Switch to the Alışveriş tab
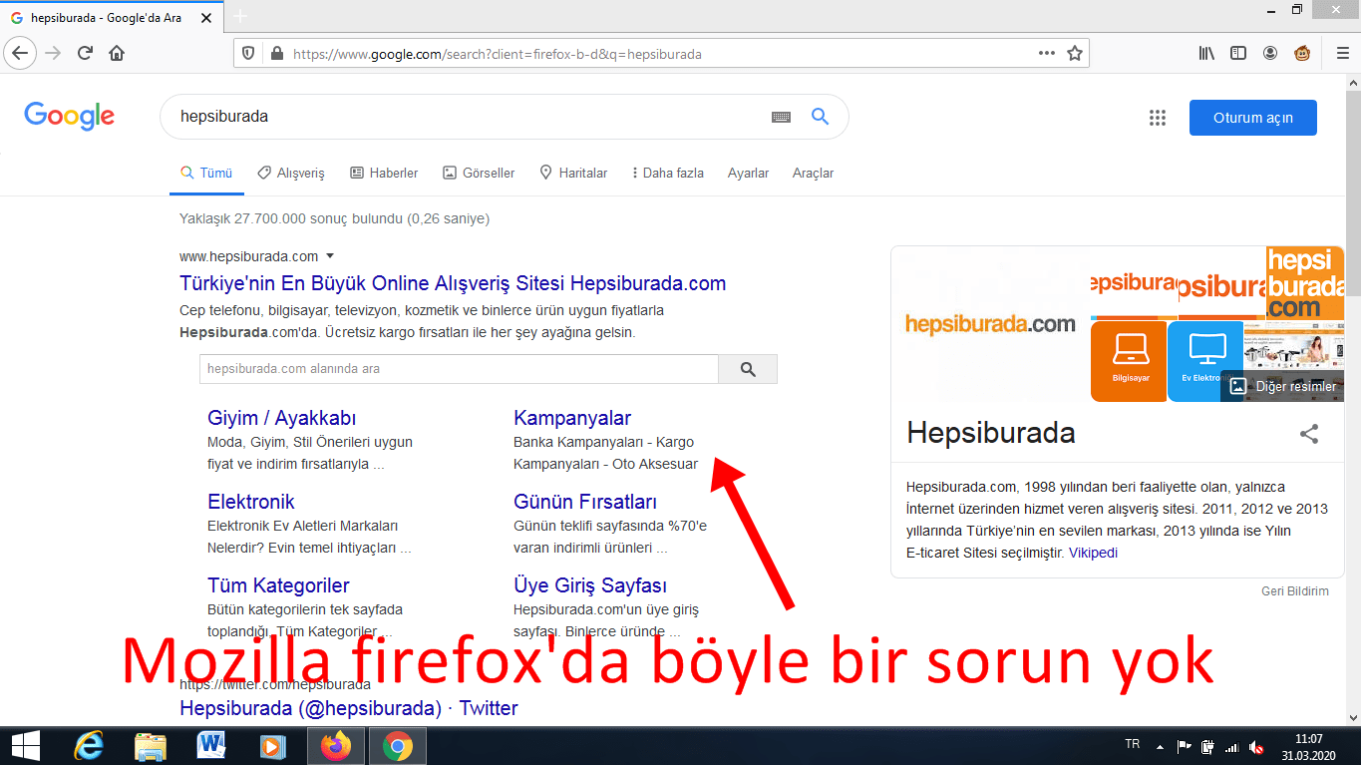The height and width of the screenshot is (765, 1361). [291, 173]
